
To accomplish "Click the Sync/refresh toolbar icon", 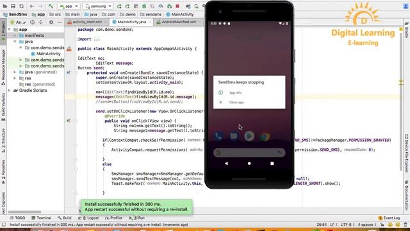I will tap(21, 6).
